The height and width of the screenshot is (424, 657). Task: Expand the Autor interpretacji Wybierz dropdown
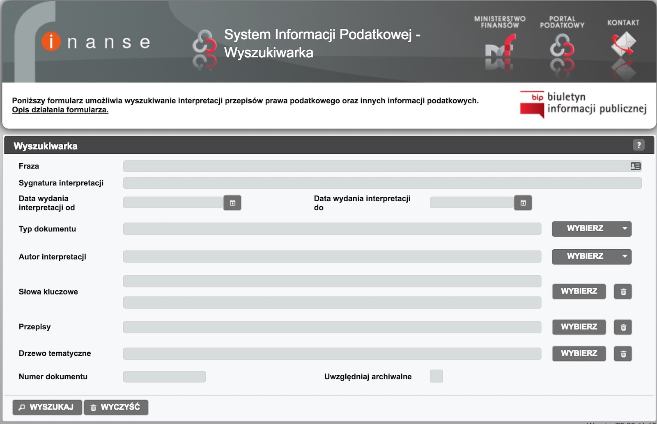(591, 257)
